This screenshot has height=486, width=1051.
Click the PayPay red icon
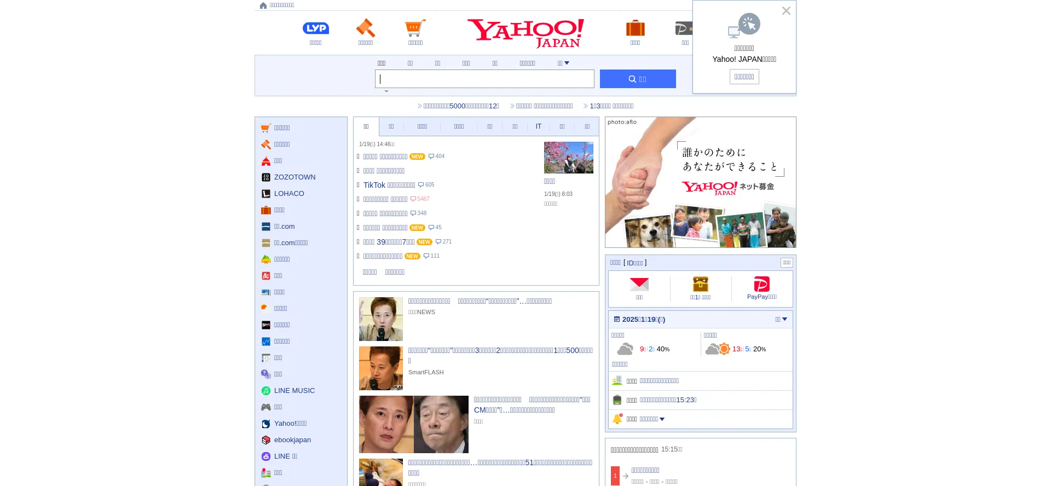click(x=761, y=284)
